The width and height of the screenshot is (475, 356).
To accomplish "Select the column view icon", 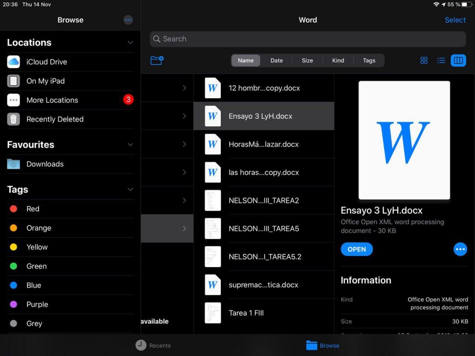I will pos(458,60).
